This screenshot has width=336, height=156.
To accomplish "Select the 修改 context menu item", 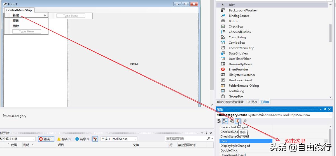I will click(16, 21).
